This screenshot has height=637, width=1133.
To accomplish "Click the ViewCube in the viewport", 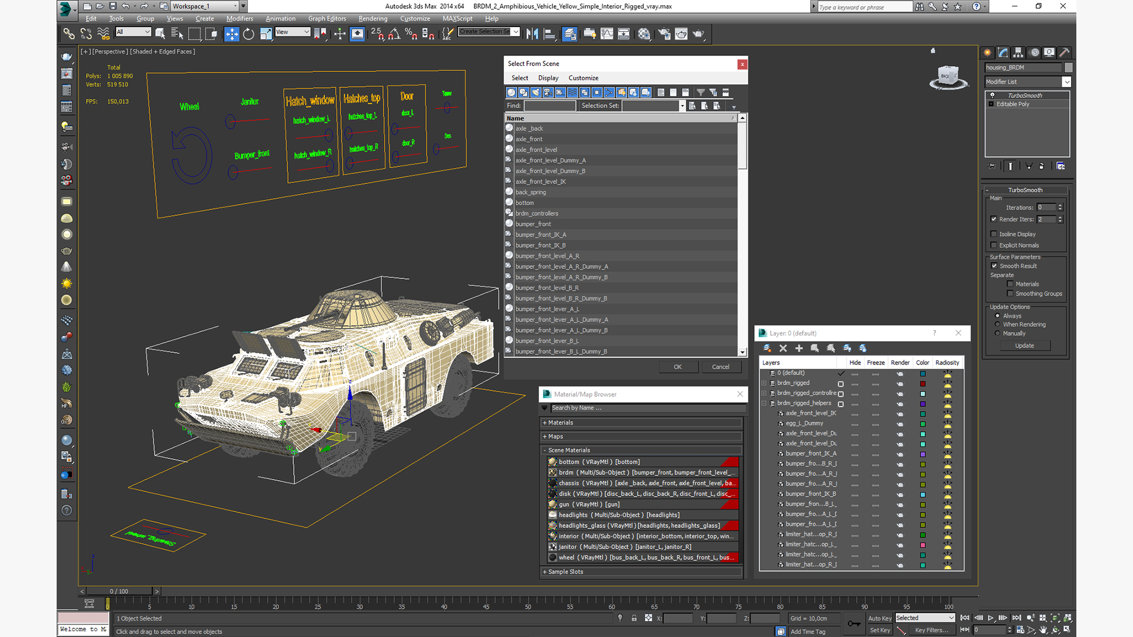I will click(948, 77).
